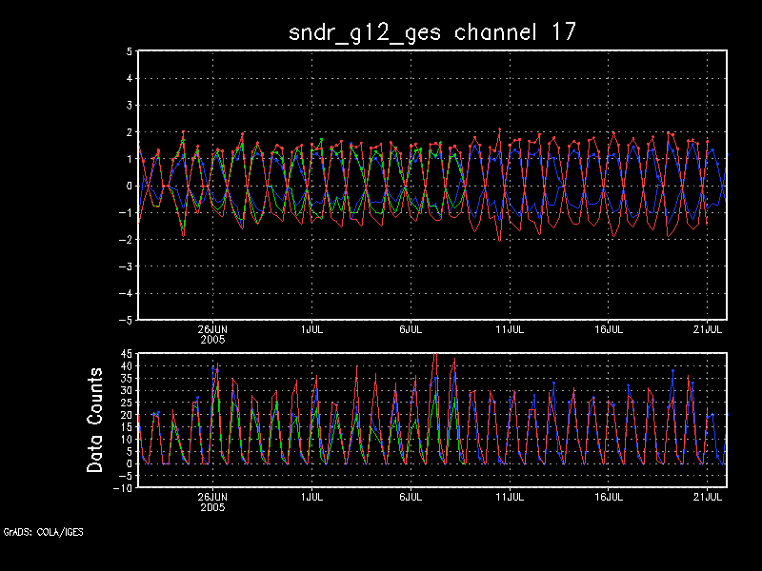
Task: Click the 26JUN label below the Data Counts chart
Action: pyautogui.click(x=211, y=497)
